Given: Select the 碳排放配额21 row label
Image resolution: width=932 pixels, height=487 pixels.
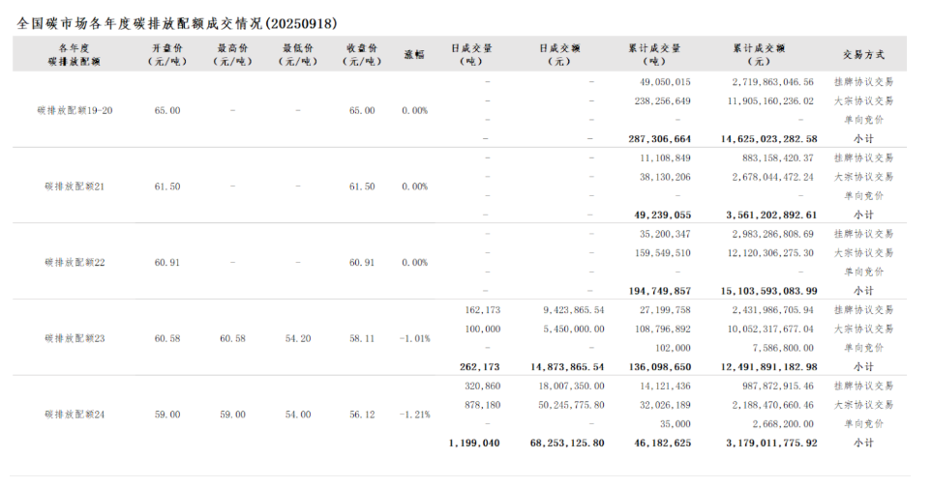Looking at the screenshot, I should click(75, 186).
